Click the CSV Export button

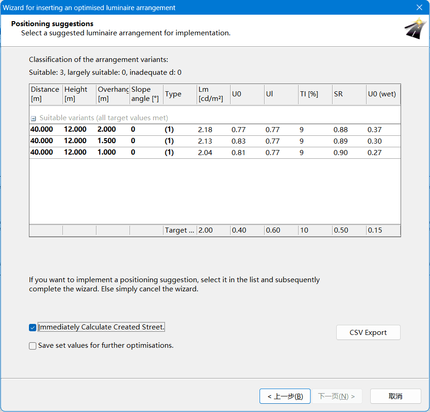(x=368, y=332)
